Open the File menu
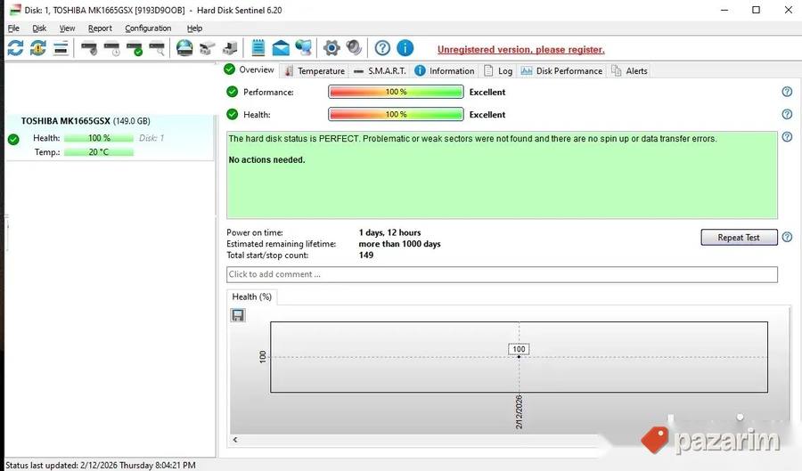This screenshot has height=471, width=802. [x=13, y=28]
